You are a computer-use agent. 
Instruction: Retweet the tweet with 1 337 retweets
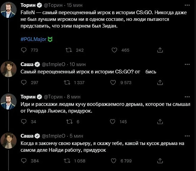click(68, 82)
